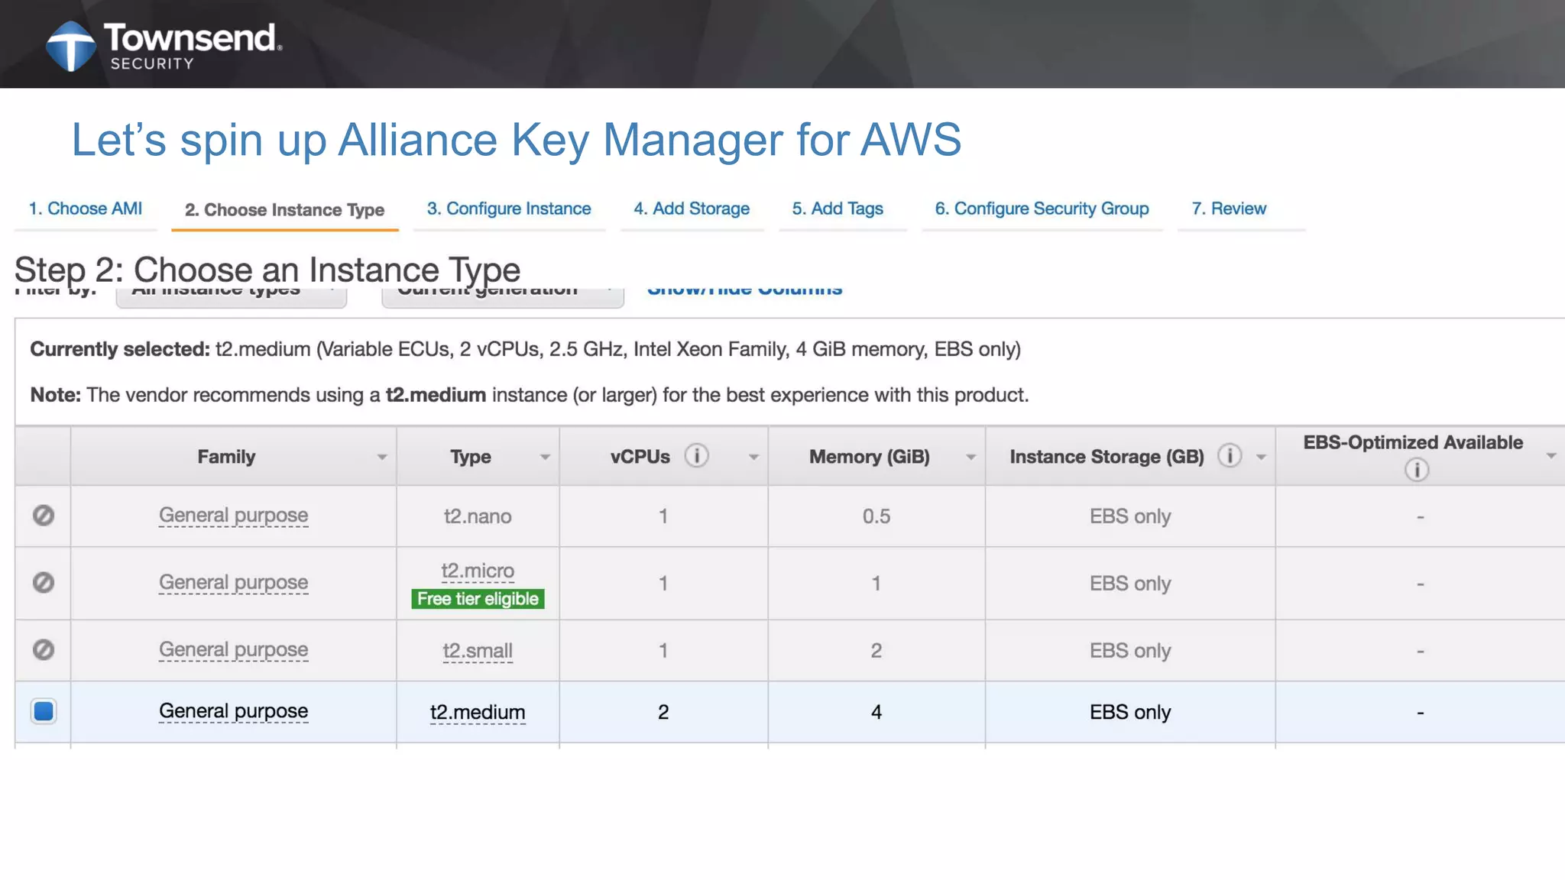
Task: Select the 2. Choose Instance Type tab
Action: (x=284, y=209)
